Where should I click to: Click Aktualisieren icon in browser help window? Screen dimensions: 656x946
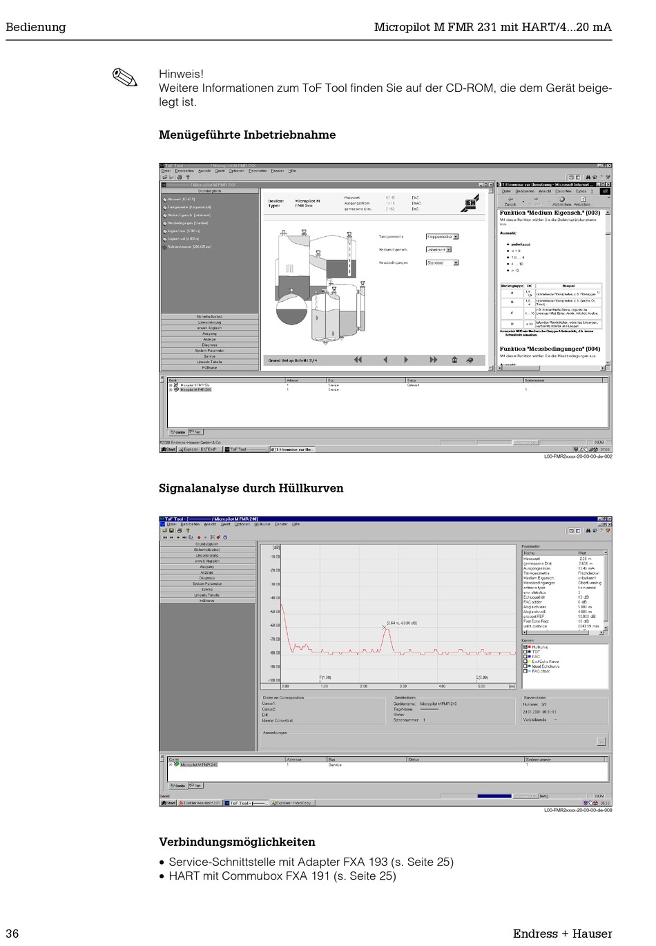(582, 200)
